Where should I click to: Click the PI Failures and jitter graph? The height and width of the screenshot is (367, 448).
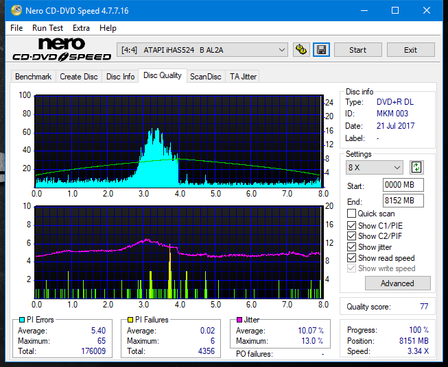[x=179, y=252]
